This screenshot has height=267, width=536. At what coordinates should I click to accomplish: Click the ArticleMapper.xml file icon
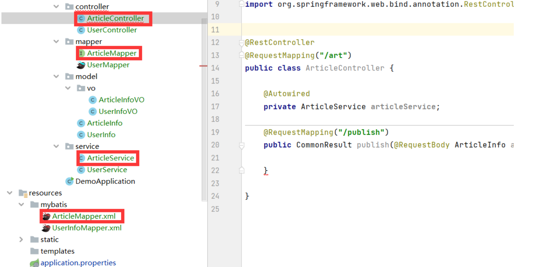pos(46,216)
